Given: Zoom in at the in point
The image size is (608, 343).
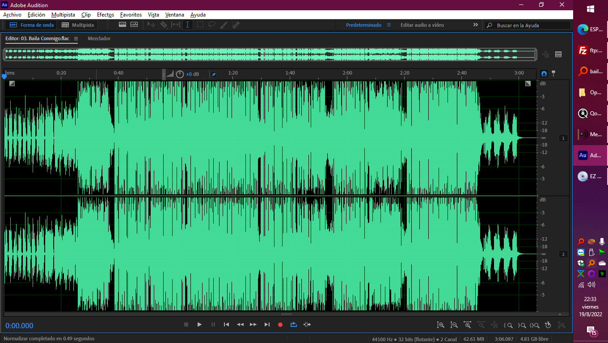Looking at the screenshot, I should [x=508, y=325].
